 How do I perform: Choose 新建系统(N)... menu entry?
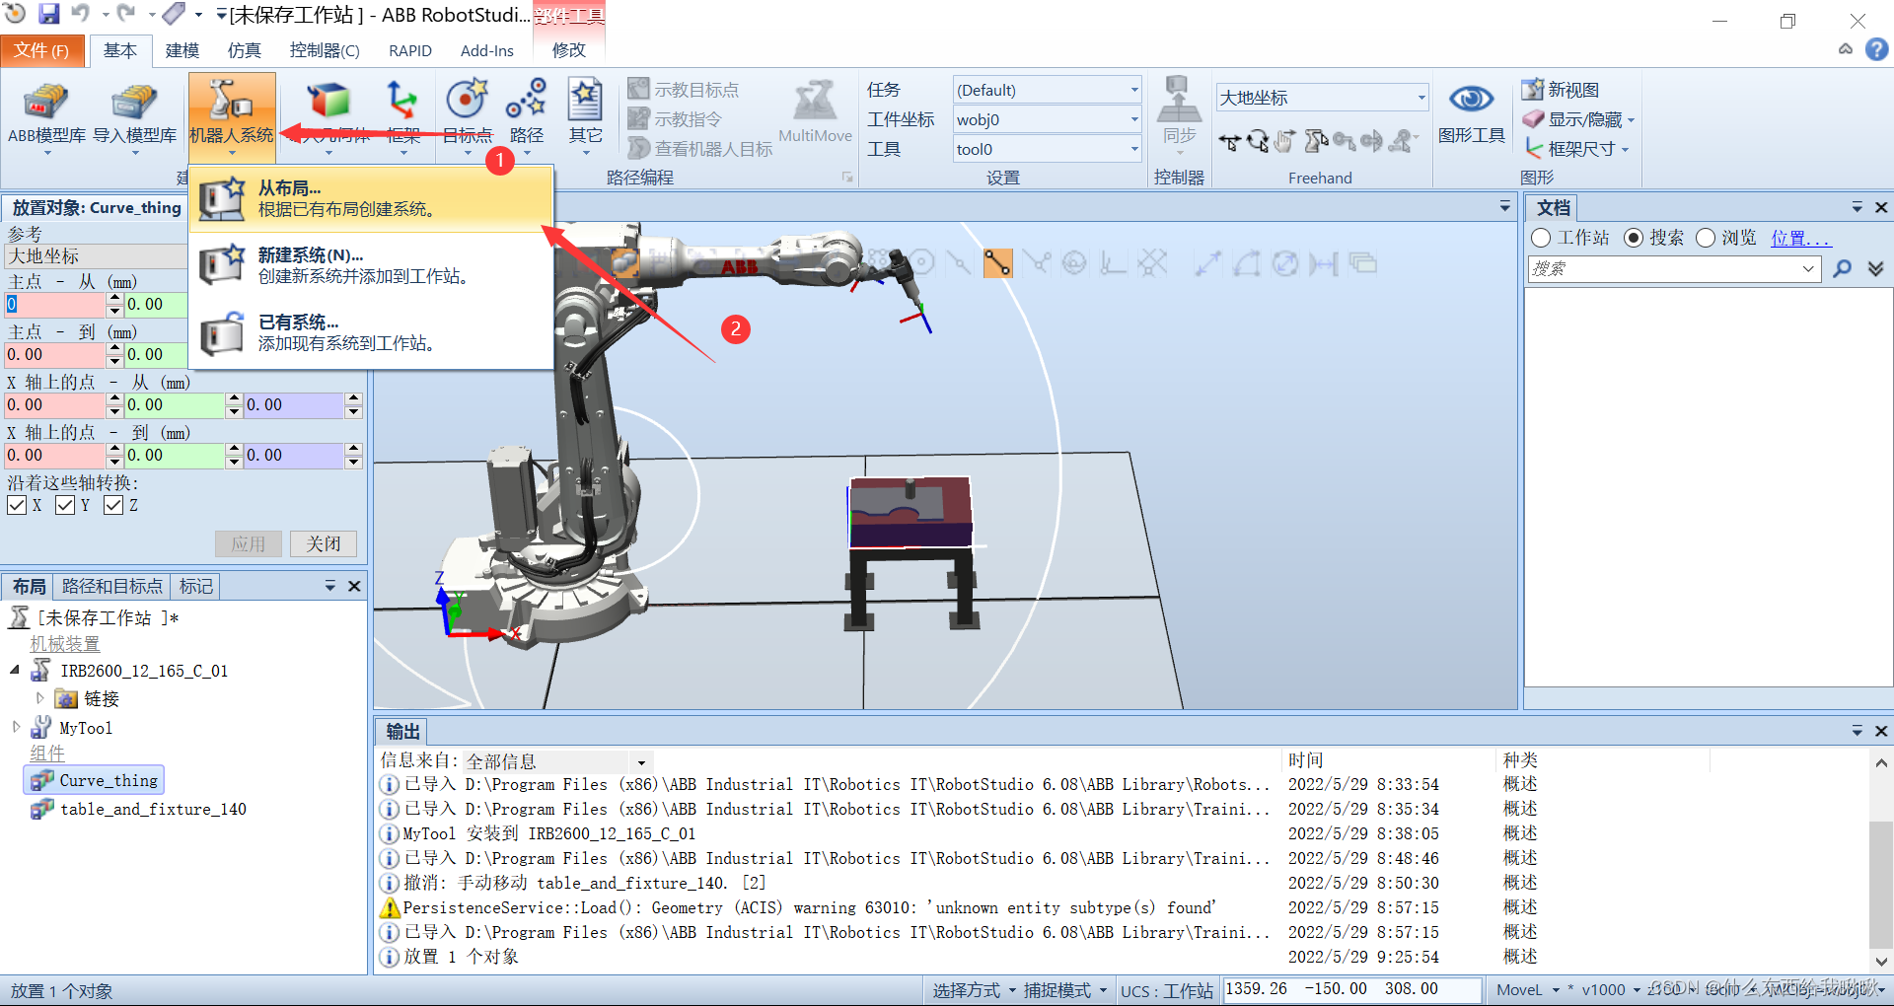[x=371, y=265]
